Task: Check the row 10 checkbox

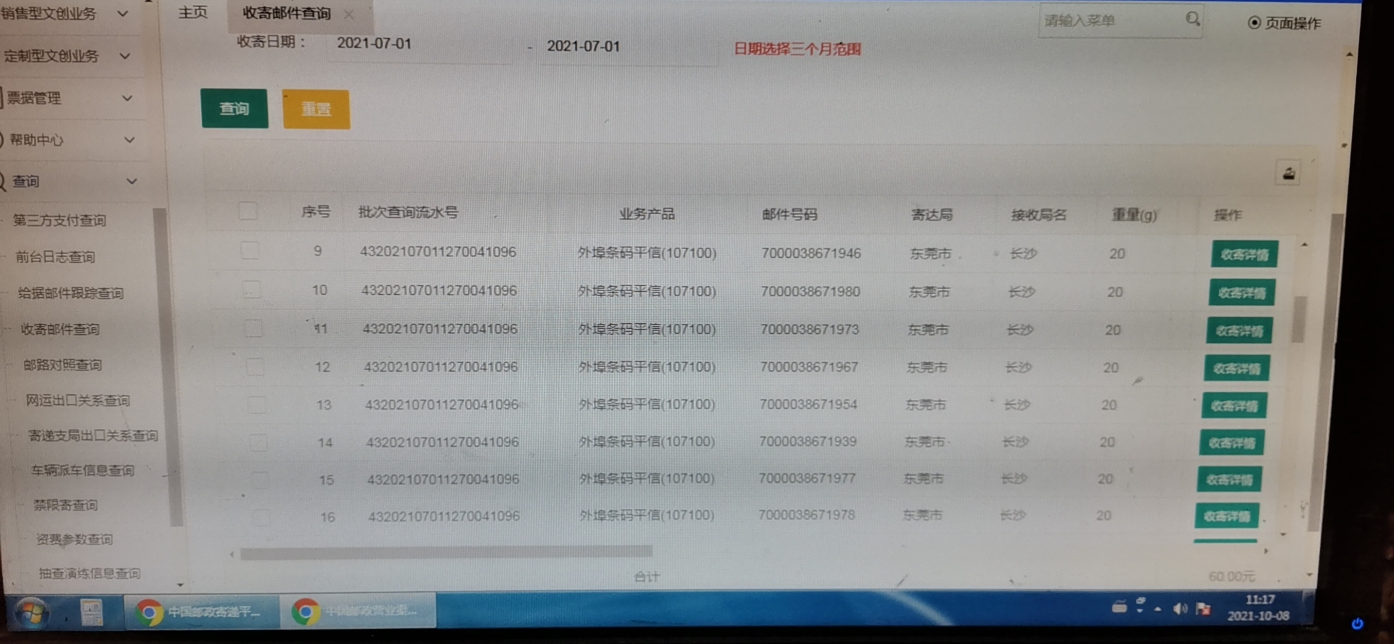Action: coord(251,290)
